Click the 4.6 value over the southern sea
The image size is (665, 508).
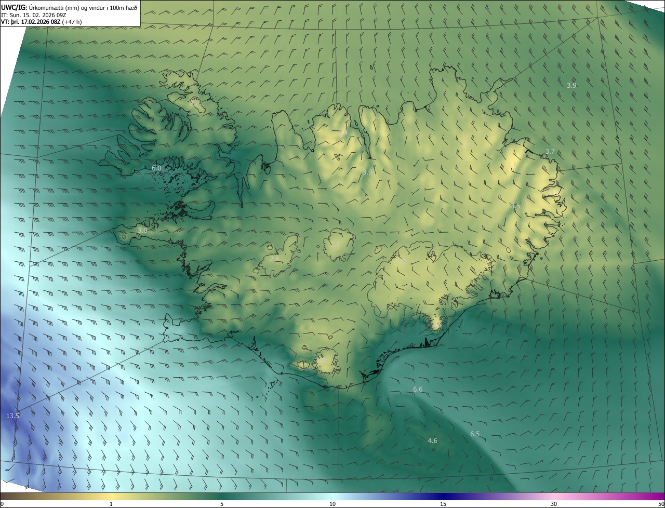(432, 440)
